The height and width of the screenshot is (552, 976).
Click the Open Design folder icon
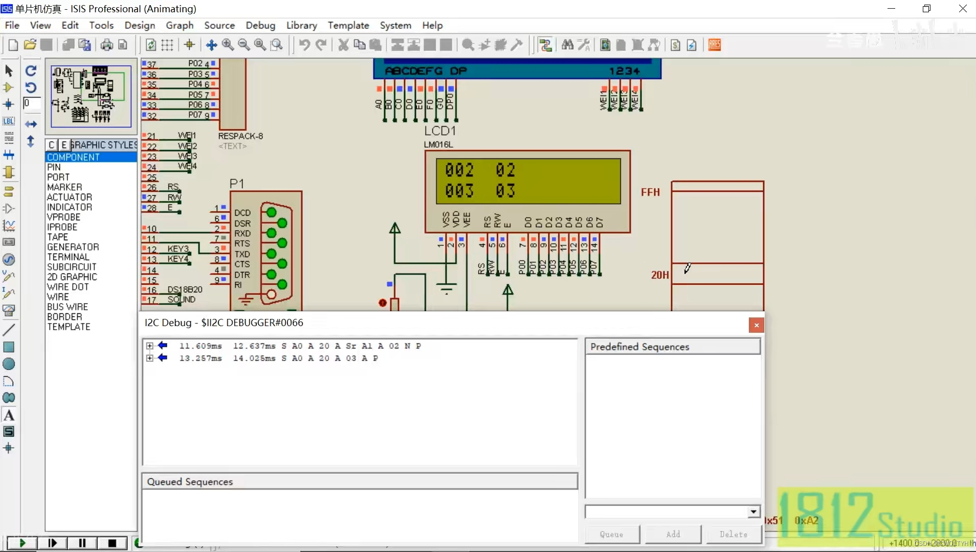30,45
